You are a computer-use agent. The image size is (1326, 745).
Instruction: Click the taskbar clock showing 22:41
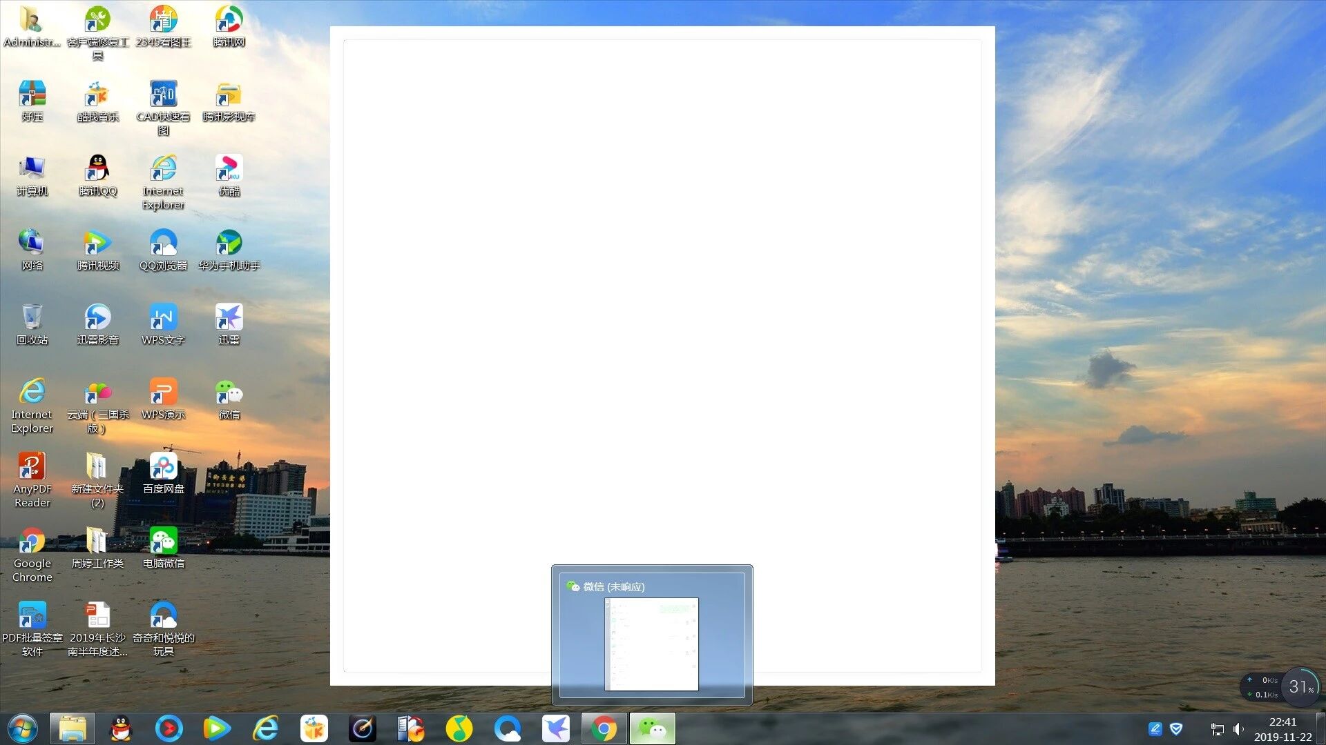[1282, 729]
